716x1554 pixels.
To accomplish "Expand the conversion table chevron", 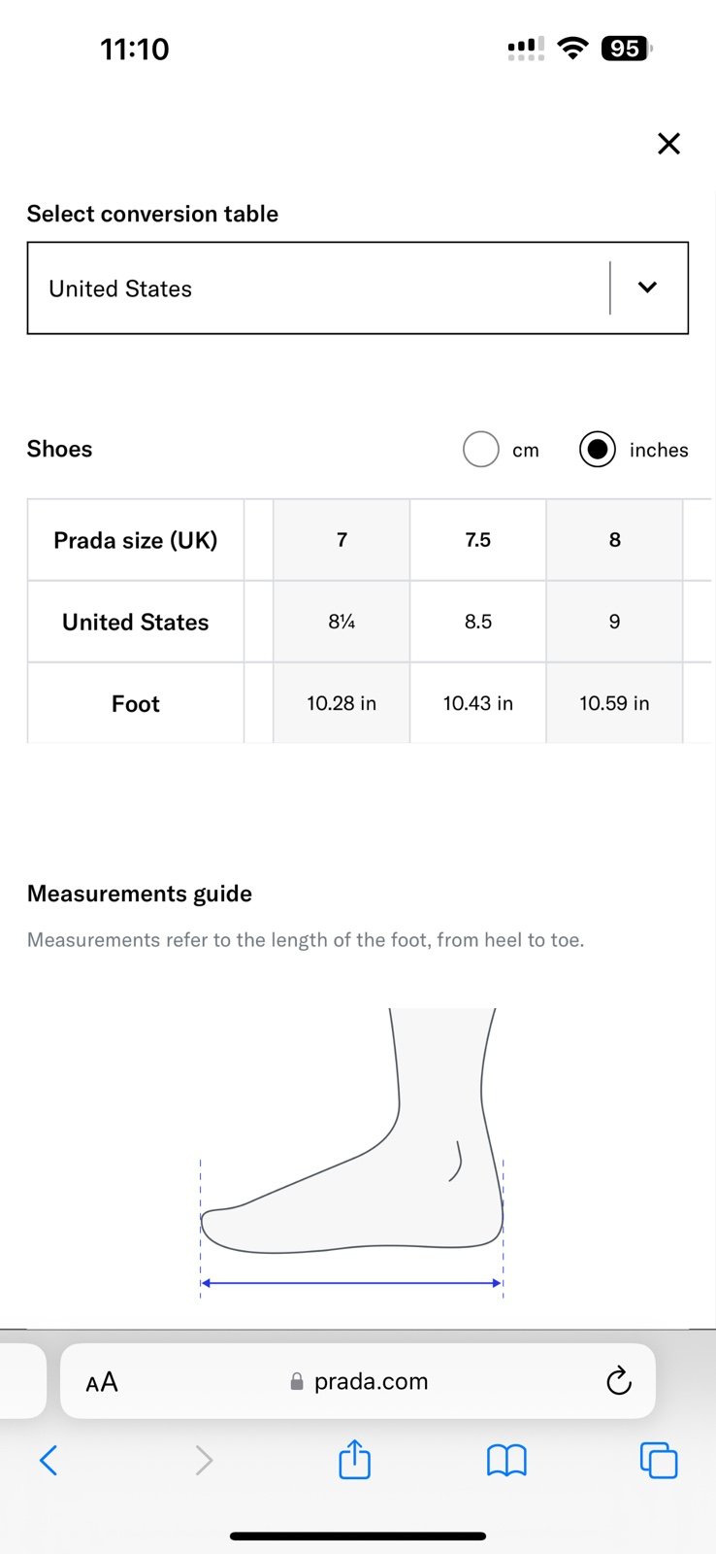I will coord(647,287).
